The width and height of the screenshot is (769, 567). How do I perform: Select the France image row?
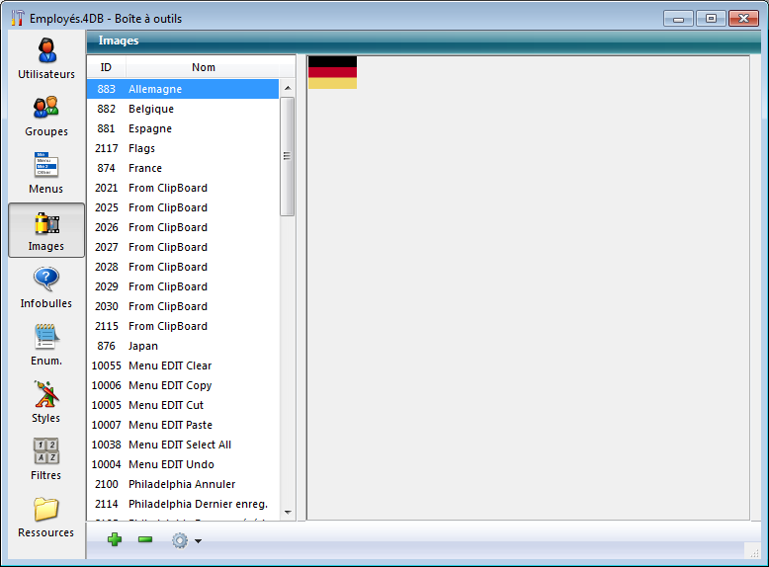pyautogui.click(x=183, y=168)
